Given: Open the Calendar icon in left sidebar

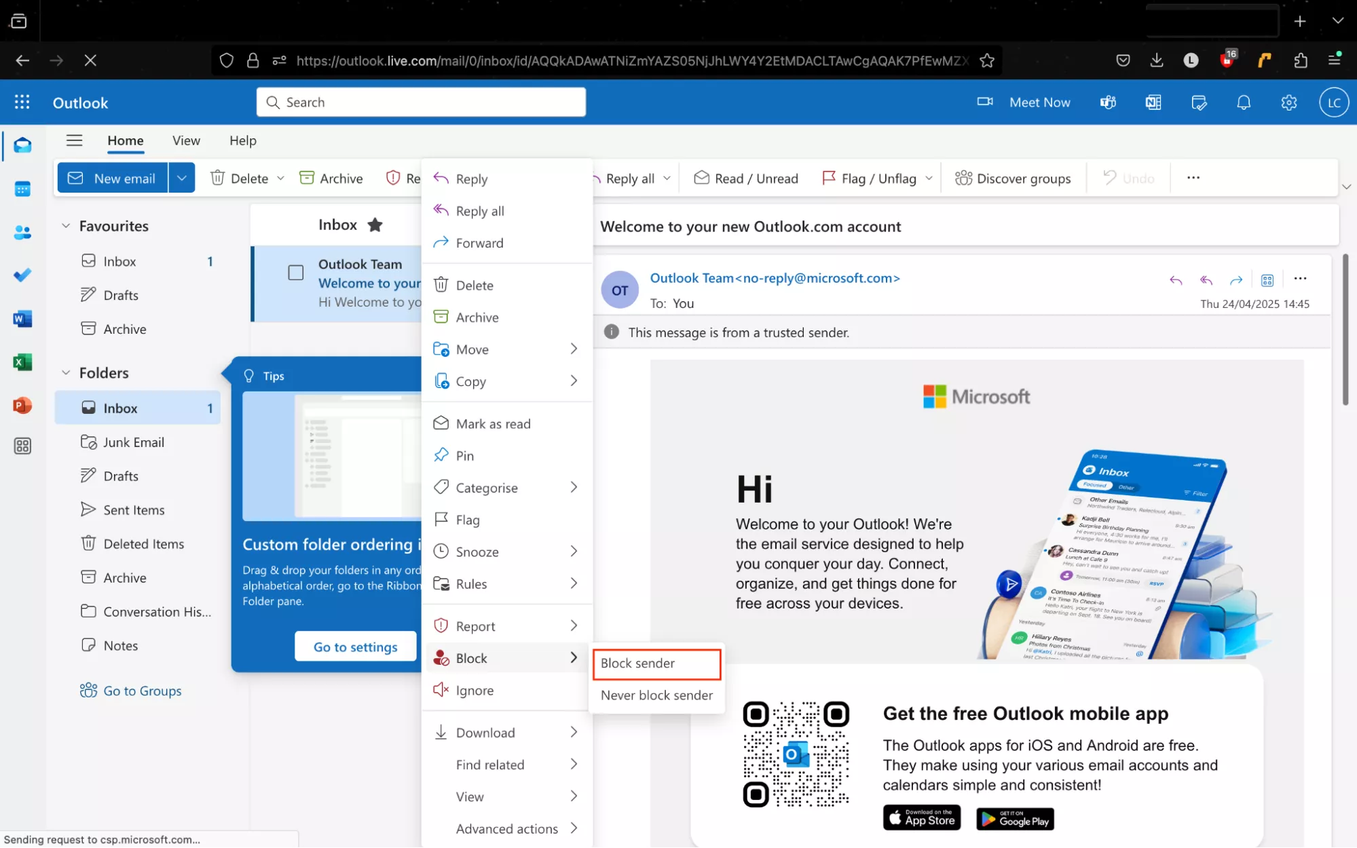Looking at the screenshot, I should point(22,189).
